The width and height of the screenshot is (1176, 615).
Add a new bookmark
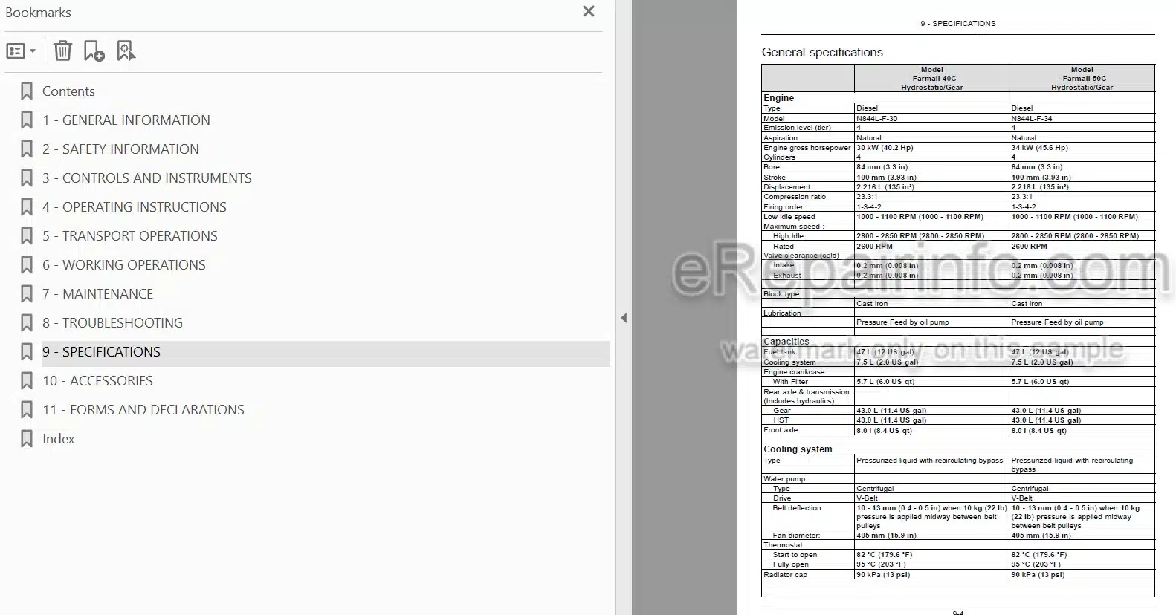click(94, 51)
